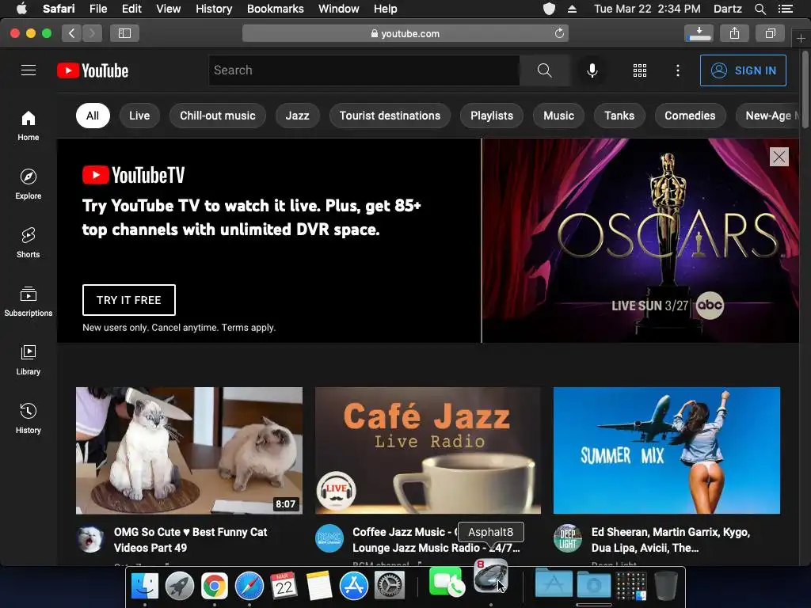Select the Jazz filter chip
Viewport: 811px width, 608px height.
click(x=298, y=116)
